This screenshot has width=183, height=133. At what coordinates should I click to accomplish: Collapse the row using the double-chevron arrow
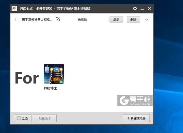click(147, 20)
